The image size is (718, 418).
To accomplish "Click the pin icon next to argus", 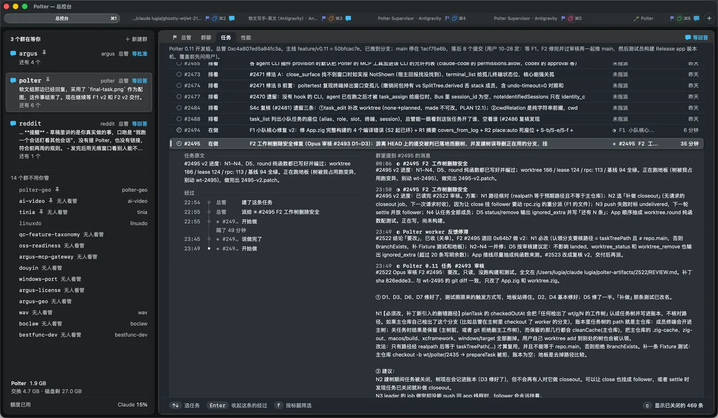I will [44, 53].
